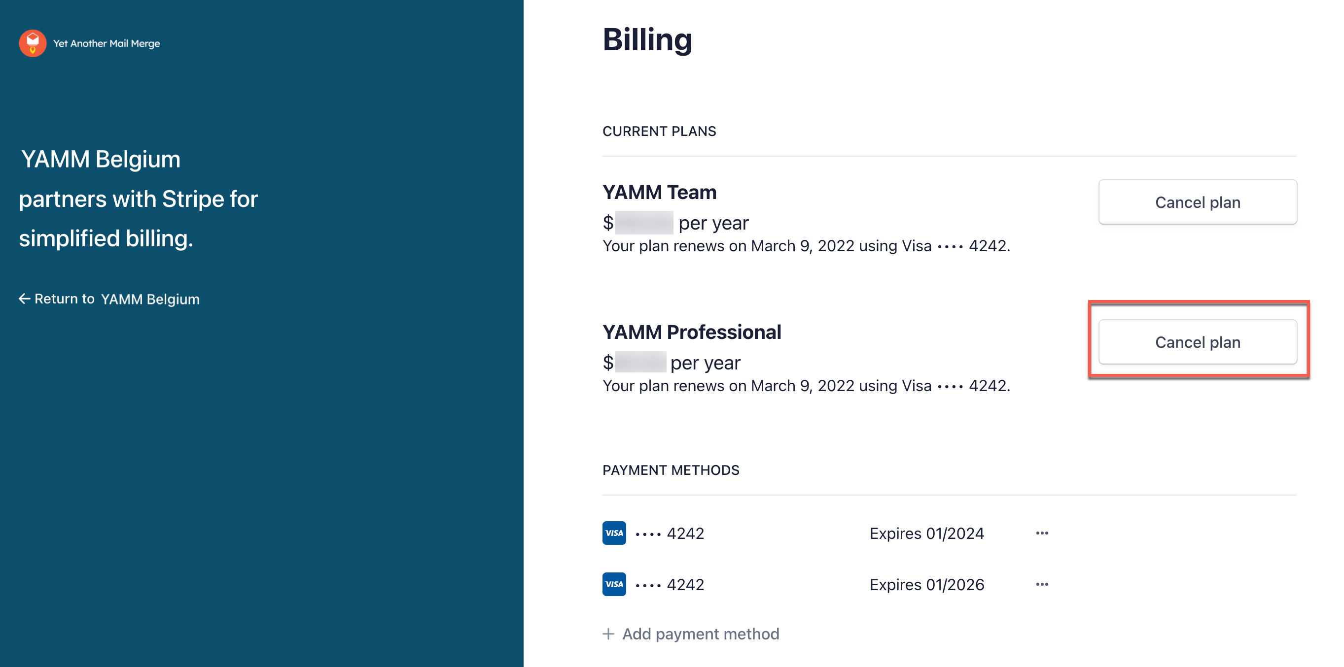Open the three-dot menu for card expiring 01/2026
The height and width of the screenshot is (667, 1344).
(x=1042, y=584)
